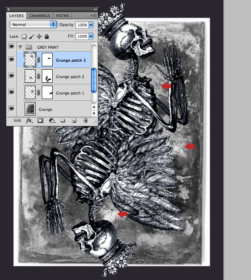
Task: Click the Fill 100% field
Action: pyautogui.click(x=82, y=36)
